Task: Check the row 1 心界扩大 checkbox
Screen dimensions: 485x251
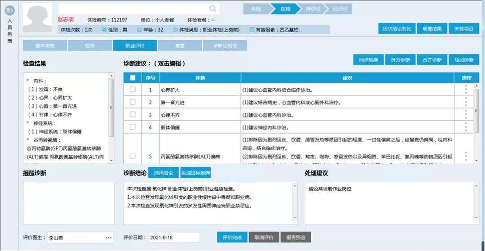Action: pyautogui.click(x=133, y=90)
